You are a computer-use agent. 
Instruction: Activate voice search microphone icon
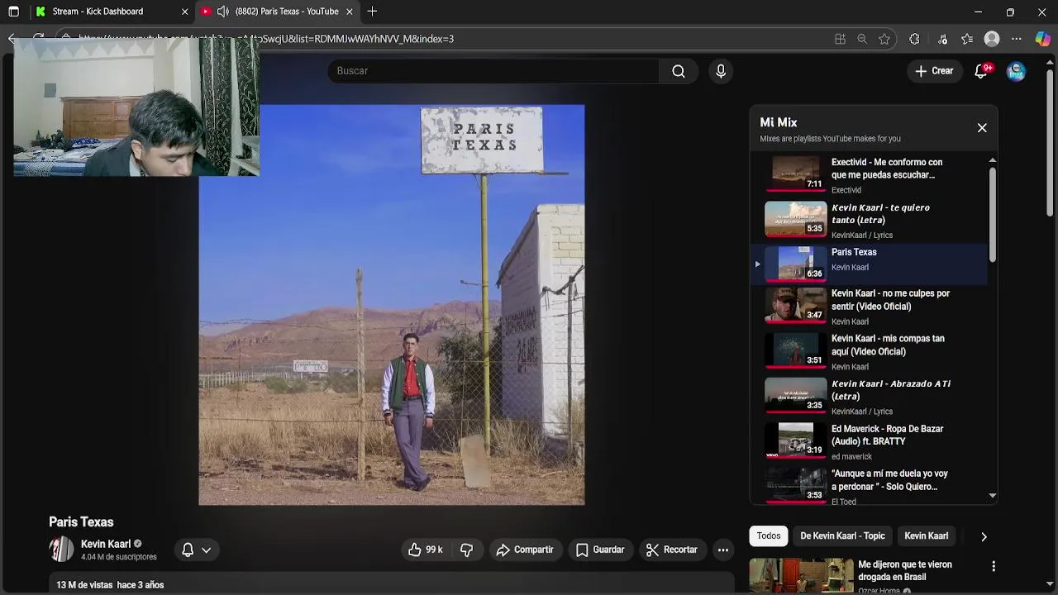(721, 71)
